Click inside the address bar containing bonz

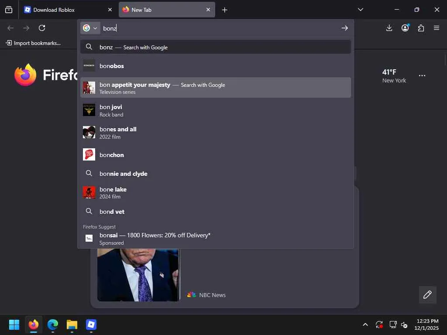[x=220, y=28]
